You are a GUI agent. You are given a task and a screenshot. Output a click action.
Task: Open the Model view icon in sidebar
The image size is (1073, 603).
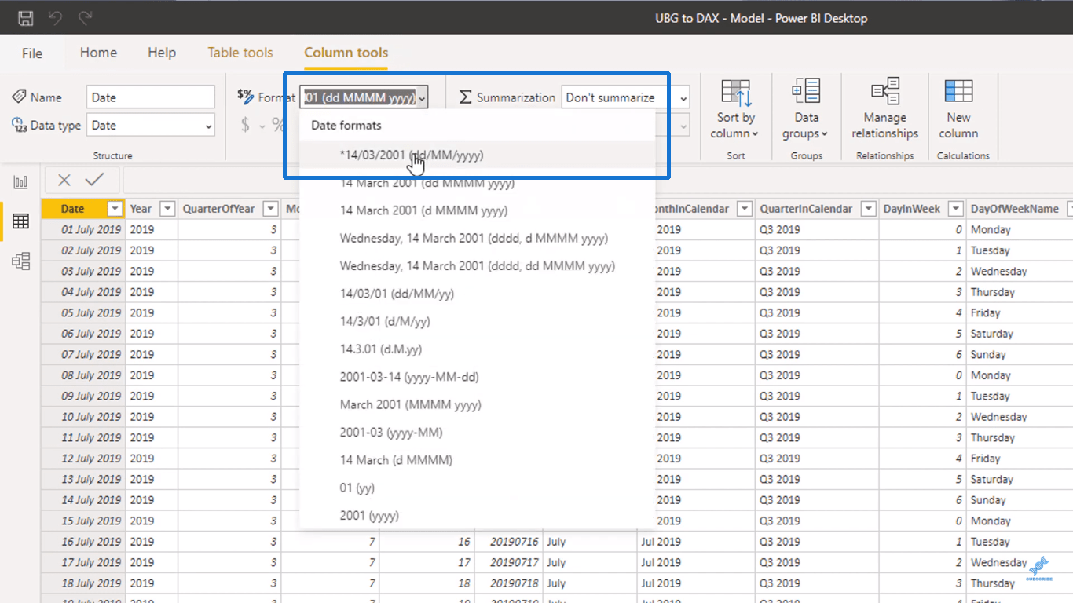pos(20,261)
